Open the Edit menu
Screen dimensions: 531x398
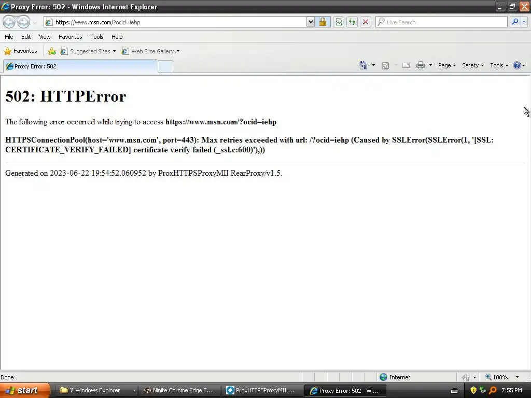[26, 37]
